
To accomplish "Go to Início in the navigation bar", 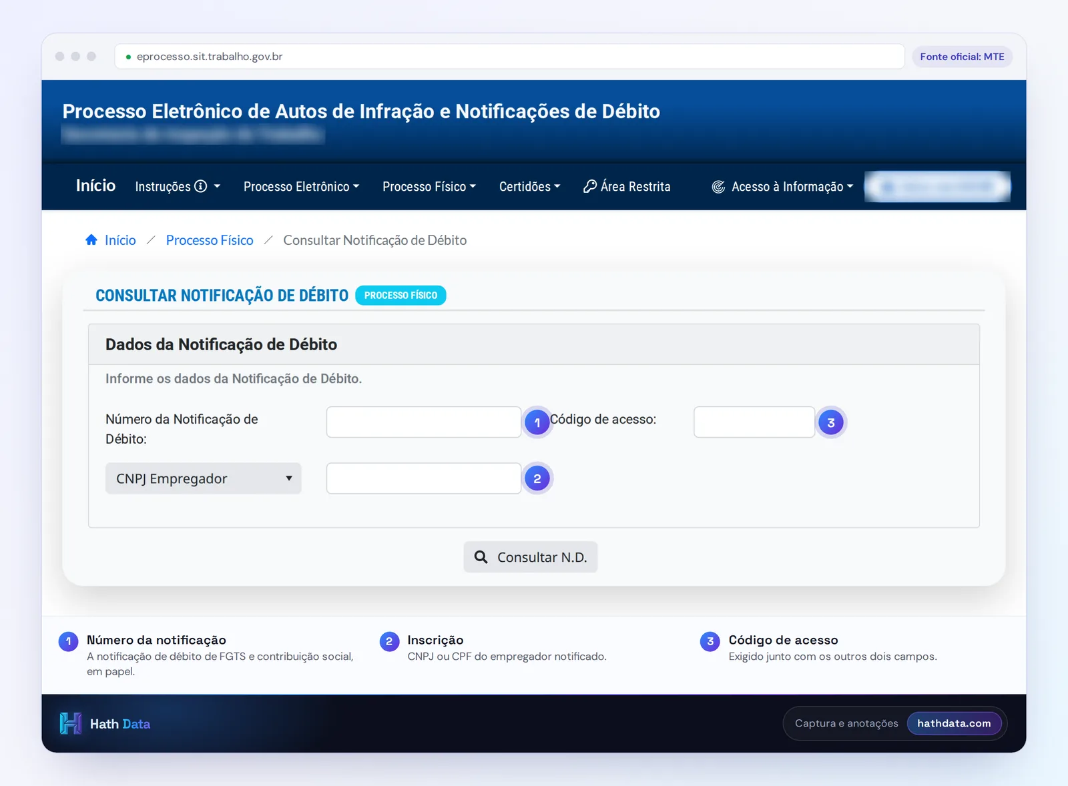I will tap(95, 185).
